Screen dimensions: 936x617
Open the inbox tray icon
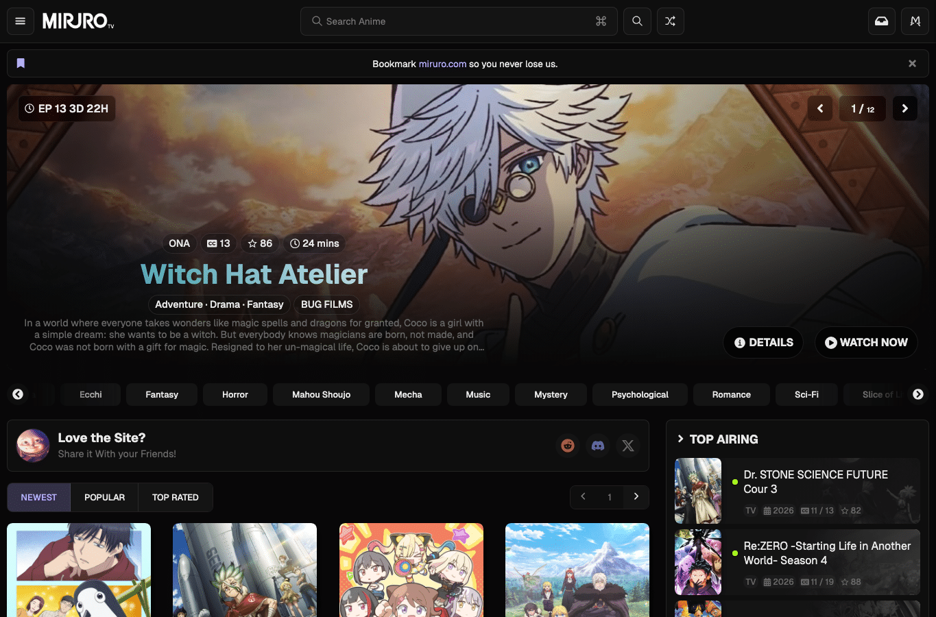click(882, 21)
